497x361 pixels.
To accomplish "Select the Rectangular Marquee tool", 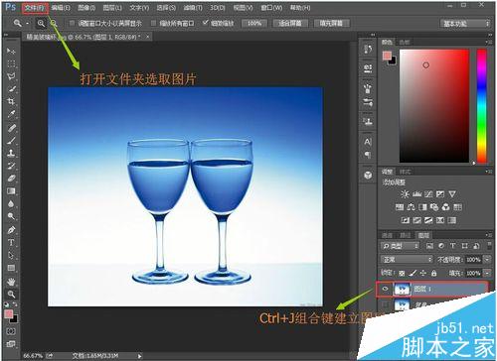I will tap(11, 63).
